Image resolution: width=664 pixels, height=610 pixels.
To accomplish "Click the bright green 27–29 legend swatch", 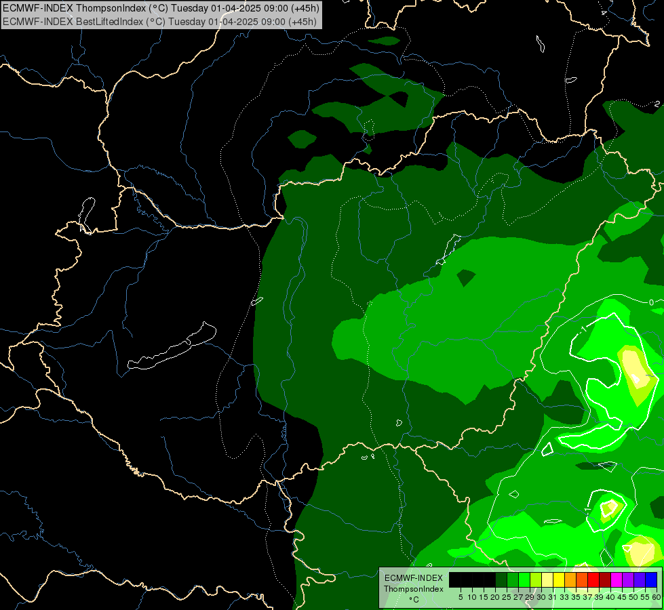I will [x=524, y=579].
